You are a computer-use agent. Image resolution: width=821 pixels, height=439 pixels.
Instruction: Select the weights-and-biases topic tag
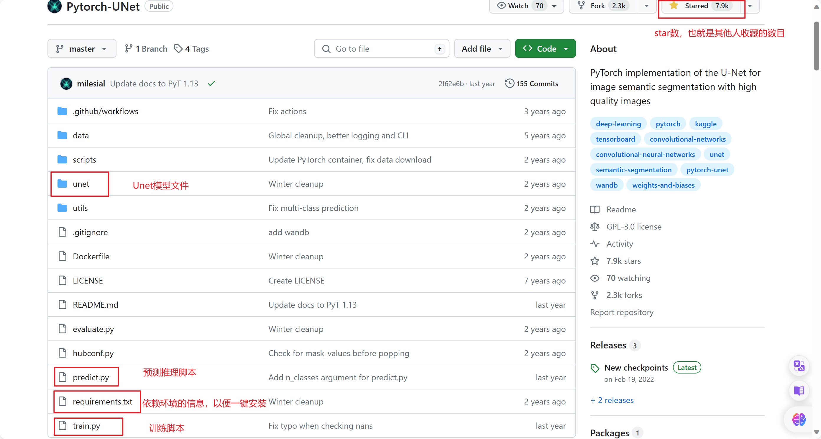coord(663,185)
